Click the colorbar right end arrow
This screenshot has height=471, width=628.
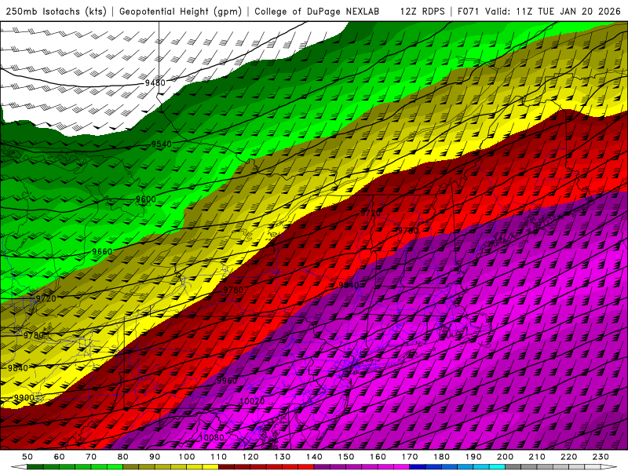click(609, 467)
